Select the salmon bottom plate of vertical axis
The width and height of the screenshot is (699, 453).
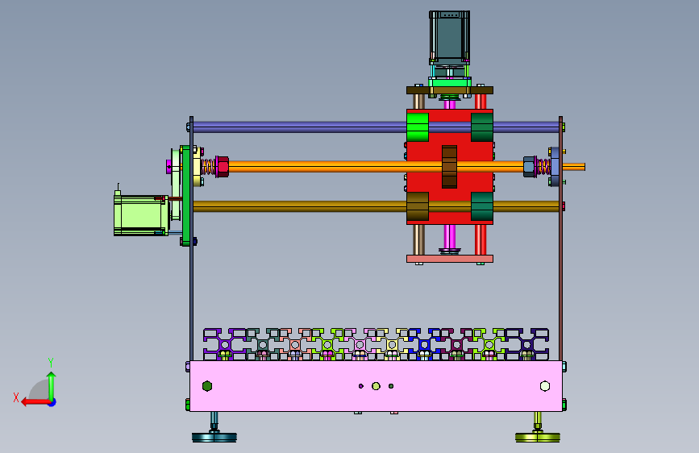450,259
